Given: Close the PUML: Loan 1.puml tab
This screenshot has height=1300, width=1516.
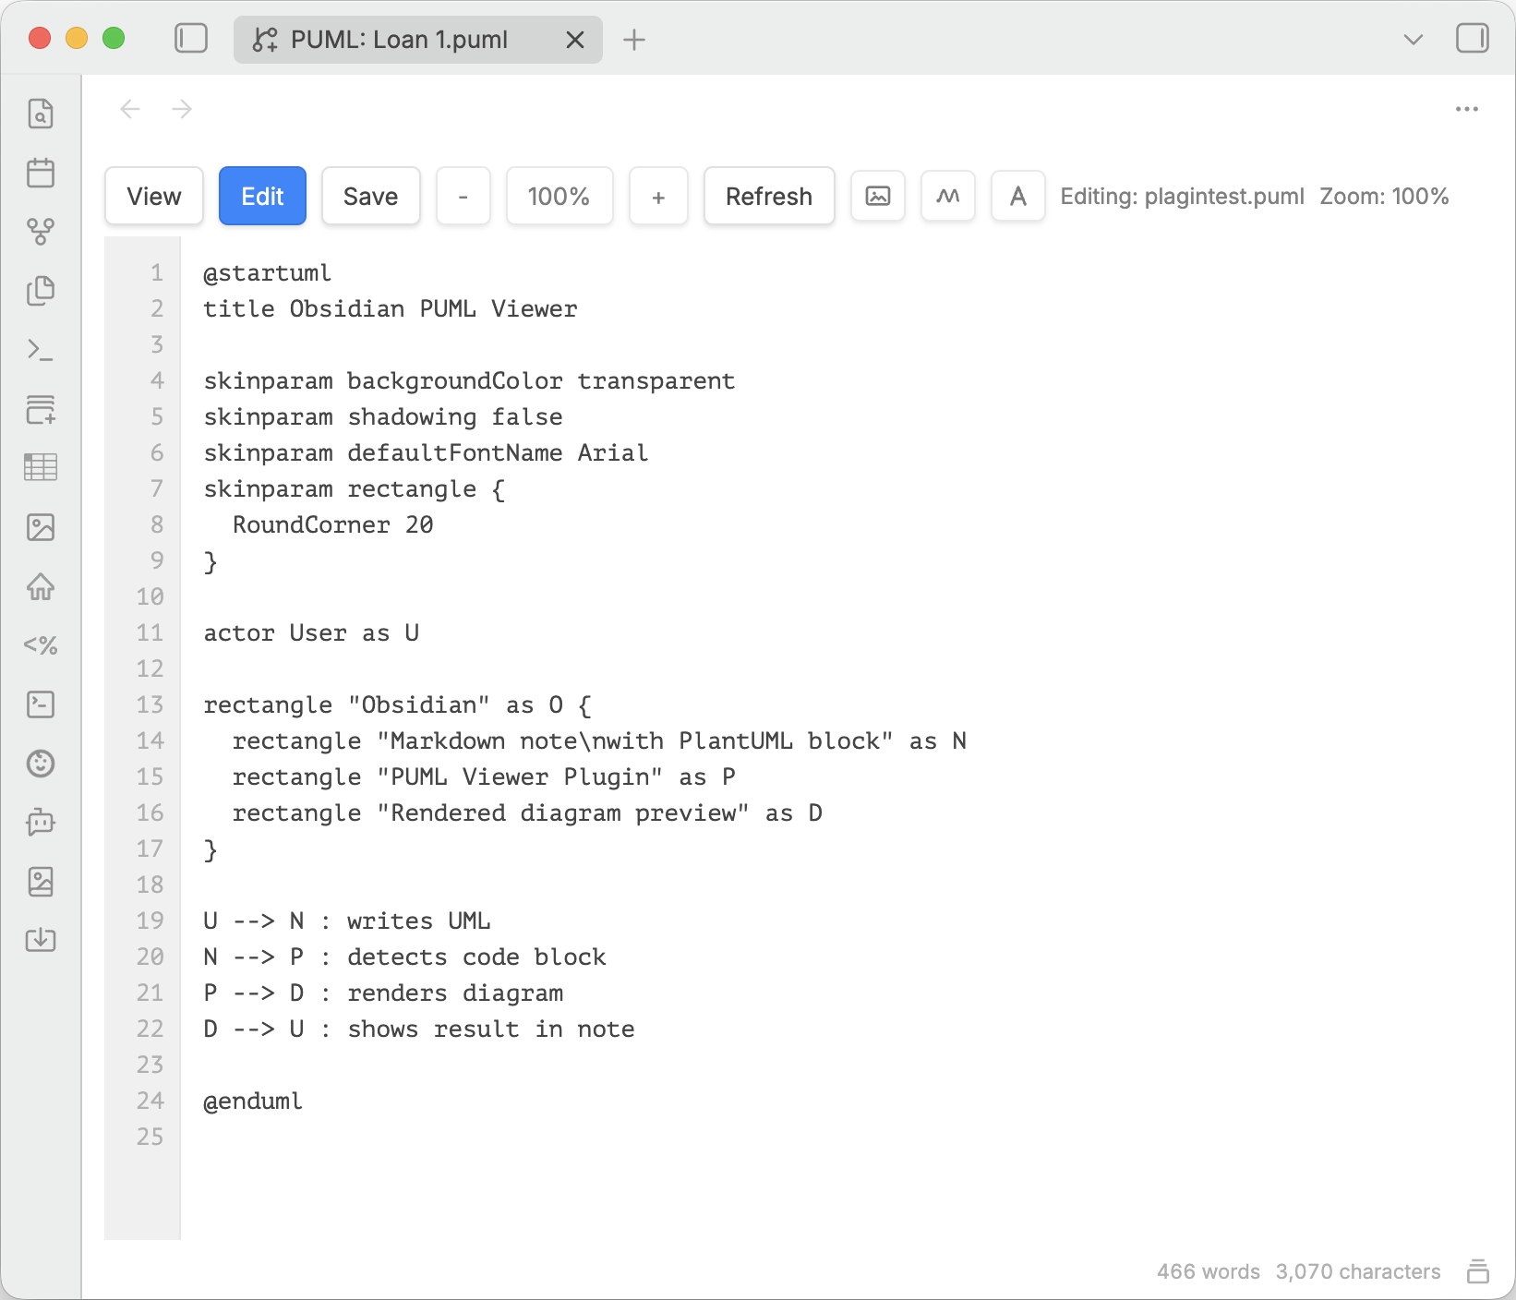Looking at the screenshot, I should tap(575, 40).
